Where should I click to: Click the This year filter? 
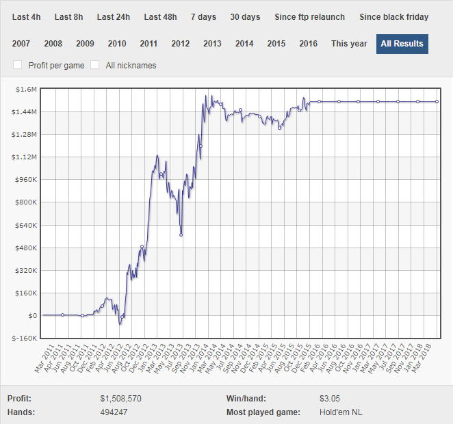pos(349,44)
